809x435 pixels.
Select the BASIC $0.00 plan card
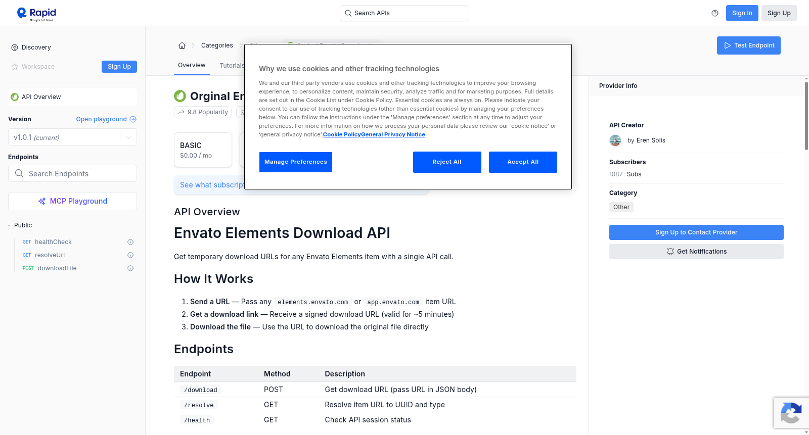tap(203, 150)
